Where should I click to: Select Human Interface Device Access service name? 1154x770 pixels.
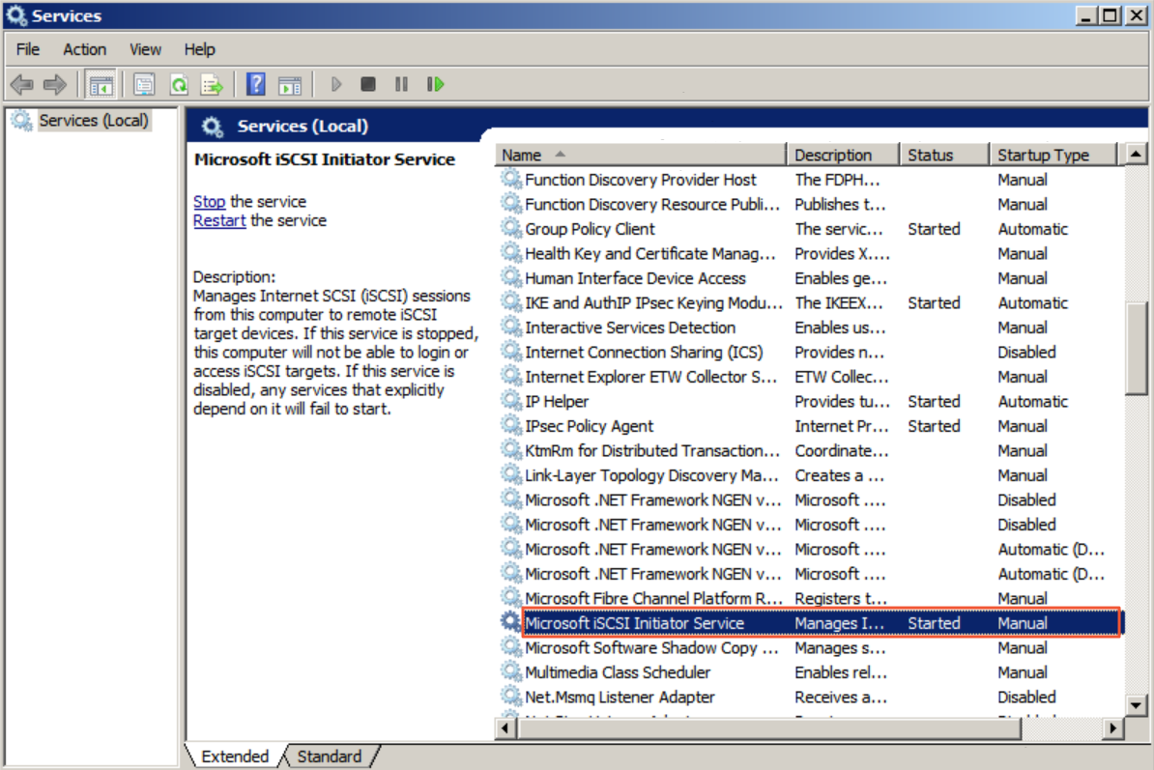tap(635, 278)
